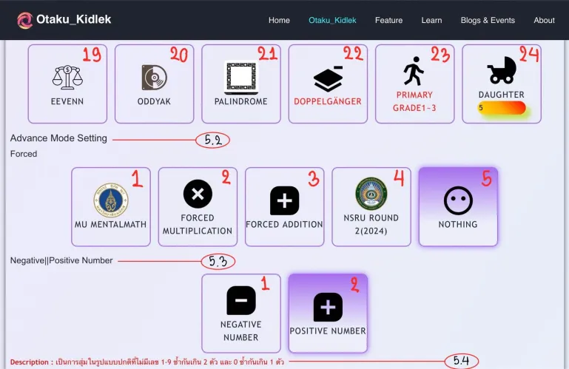Choose the Forced Addition plus icon
Image resolution: width=569 pixels, height=369 pixels.
pyautogui.click(x=284, y=200)
